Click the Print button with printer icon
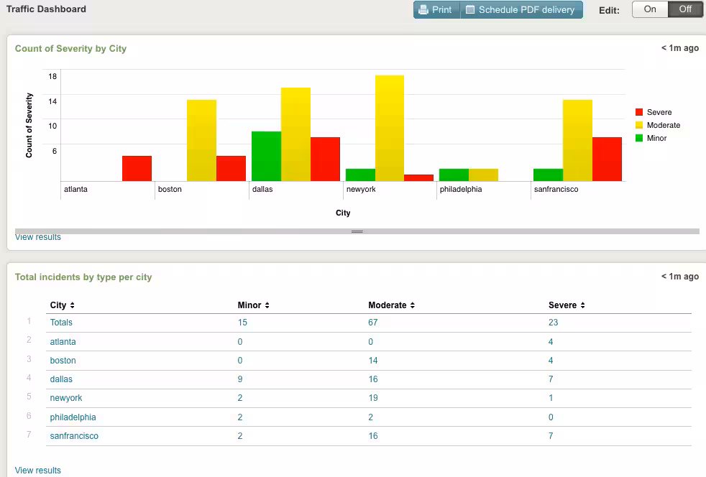This screenshot has width=706, height=477. 436,10
